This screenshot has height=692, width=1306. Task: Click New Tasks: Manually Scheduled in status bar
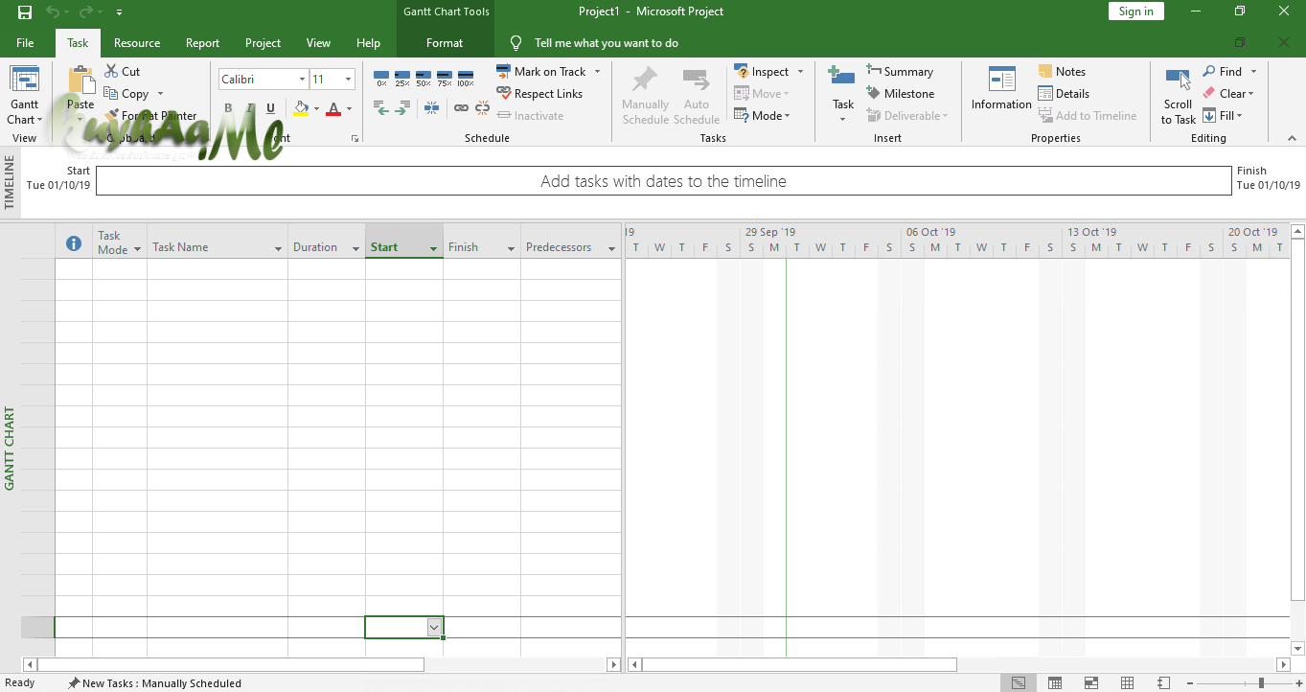pyautogui.click(x=154, y=683)
